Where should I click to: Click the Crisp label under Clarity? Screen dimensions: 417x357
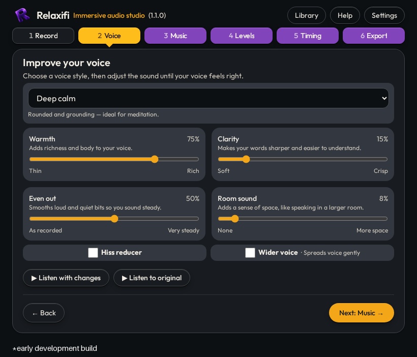tap(380, 171)
